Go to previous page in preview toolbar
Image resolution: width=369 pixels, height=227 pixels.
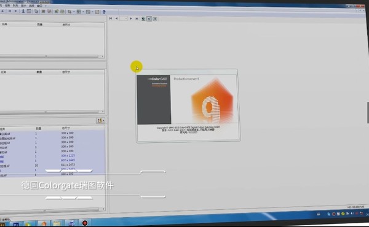[116, 18]
